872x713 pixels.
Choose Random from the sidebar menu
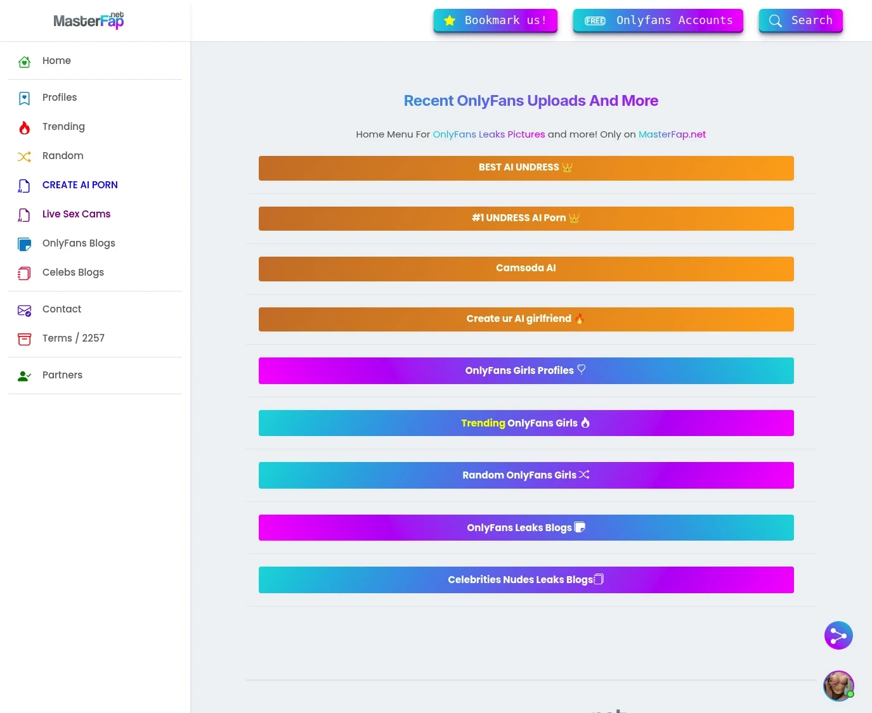point(95,156)
